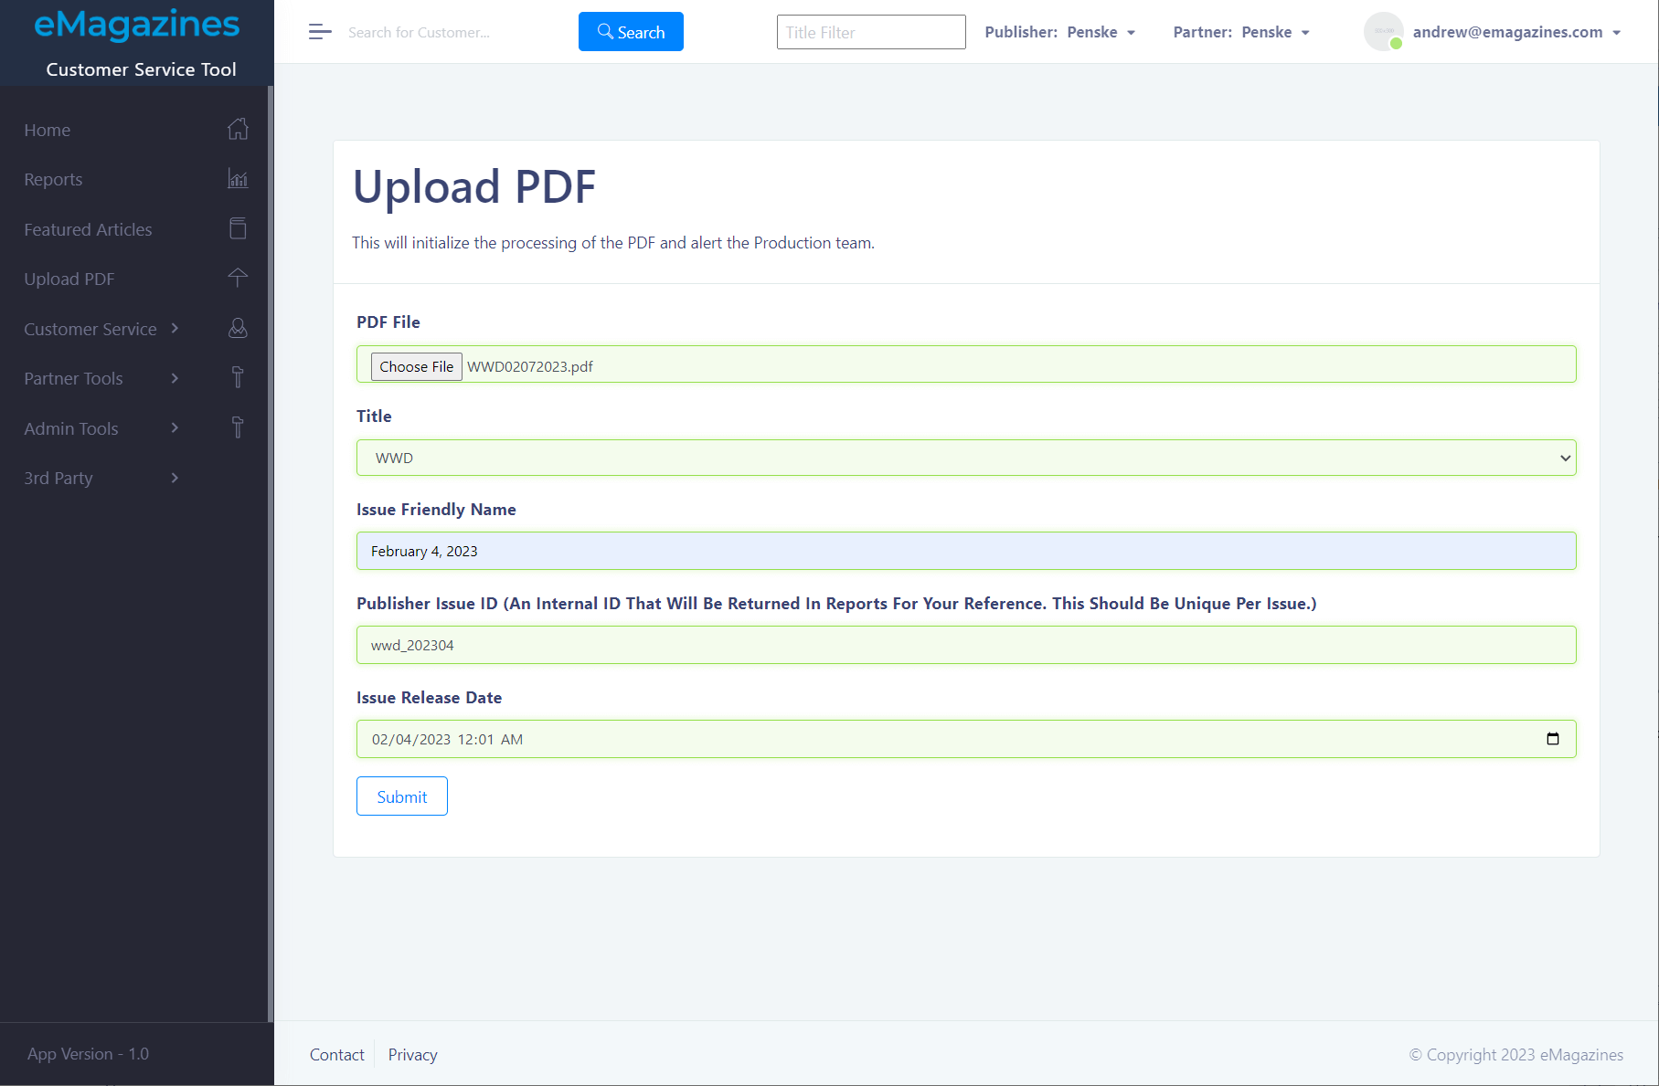Select the Reports chart icon
Viewport: 1659px width, 1086px height.
tap(238, 179)
